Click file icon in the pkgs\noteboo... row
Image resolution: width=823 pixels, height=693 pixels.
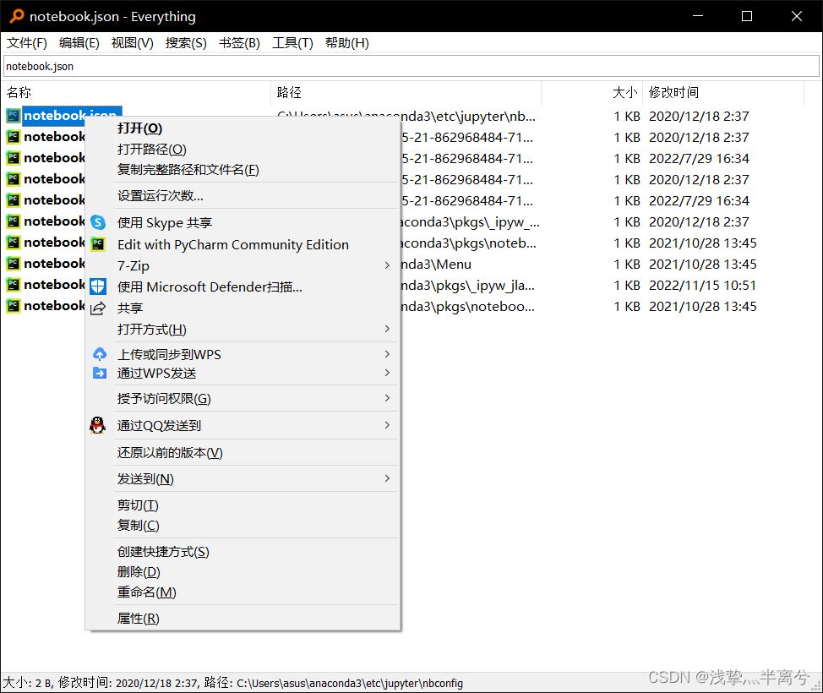click(x=14, y=306)
